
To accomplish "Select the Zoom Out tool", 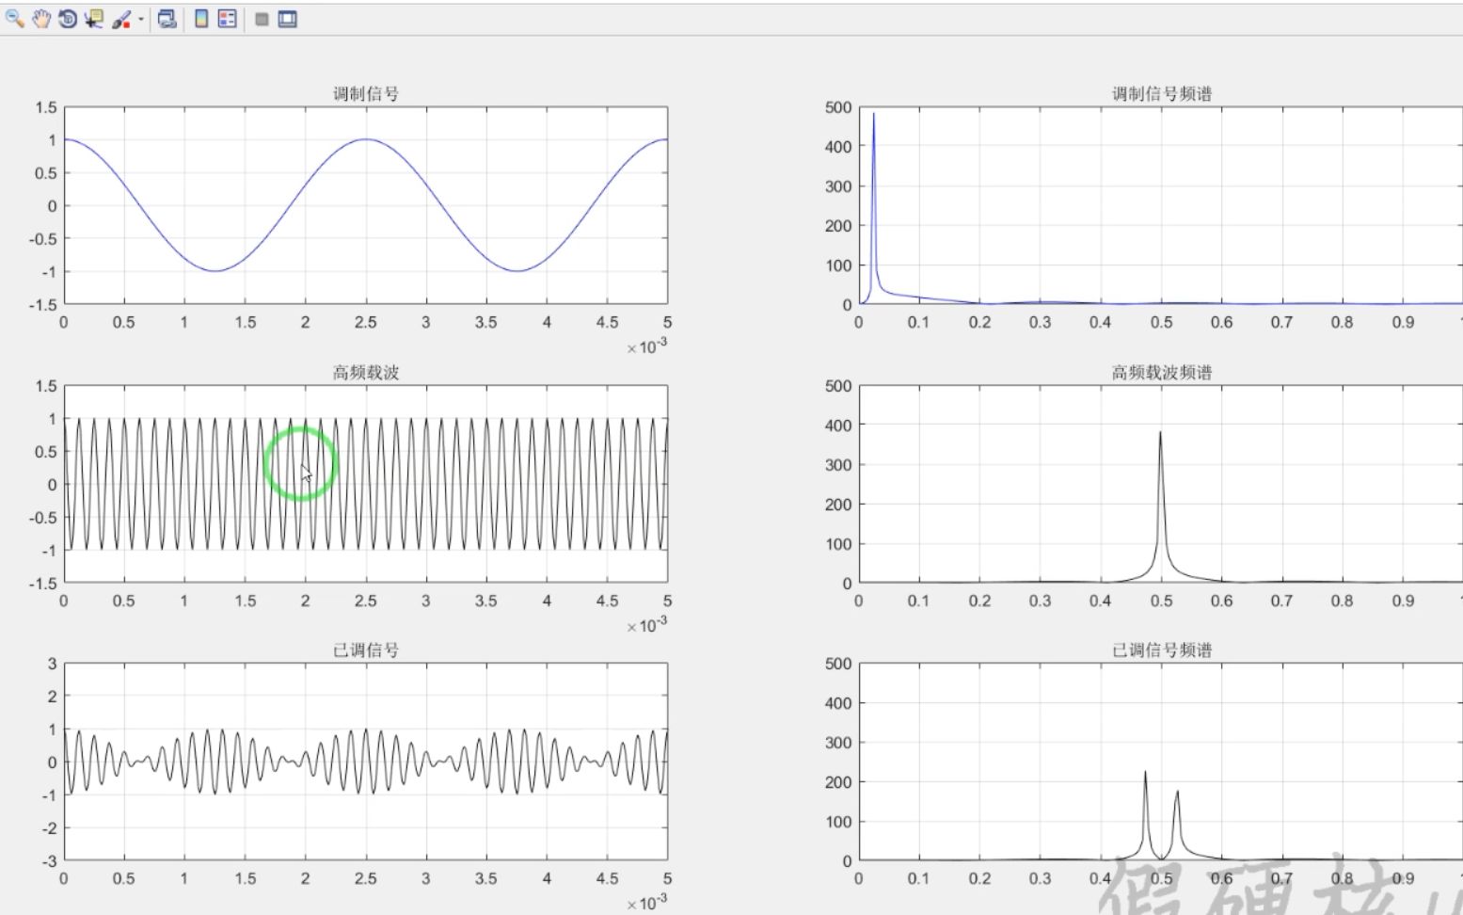I will coord(14,19).
